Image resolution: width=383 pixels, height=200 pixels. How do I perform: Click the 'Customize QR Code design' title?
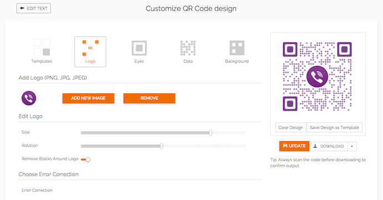191,8
